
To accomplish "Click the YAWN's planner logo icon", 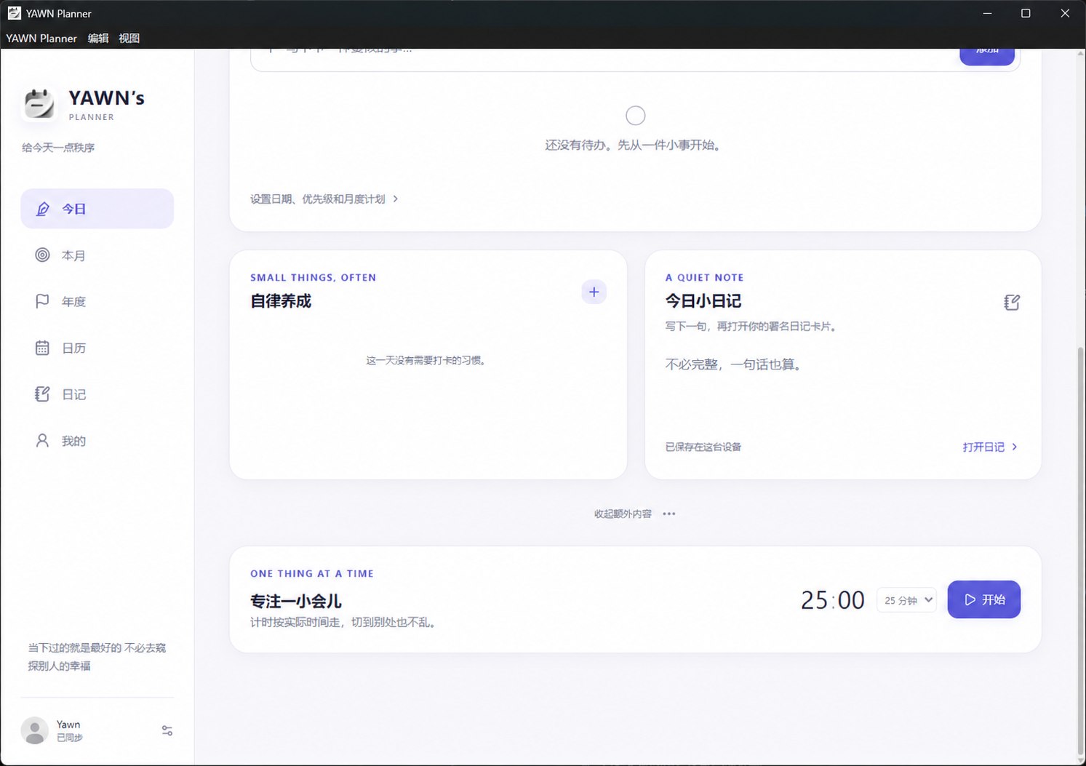I will pos(39,104).
